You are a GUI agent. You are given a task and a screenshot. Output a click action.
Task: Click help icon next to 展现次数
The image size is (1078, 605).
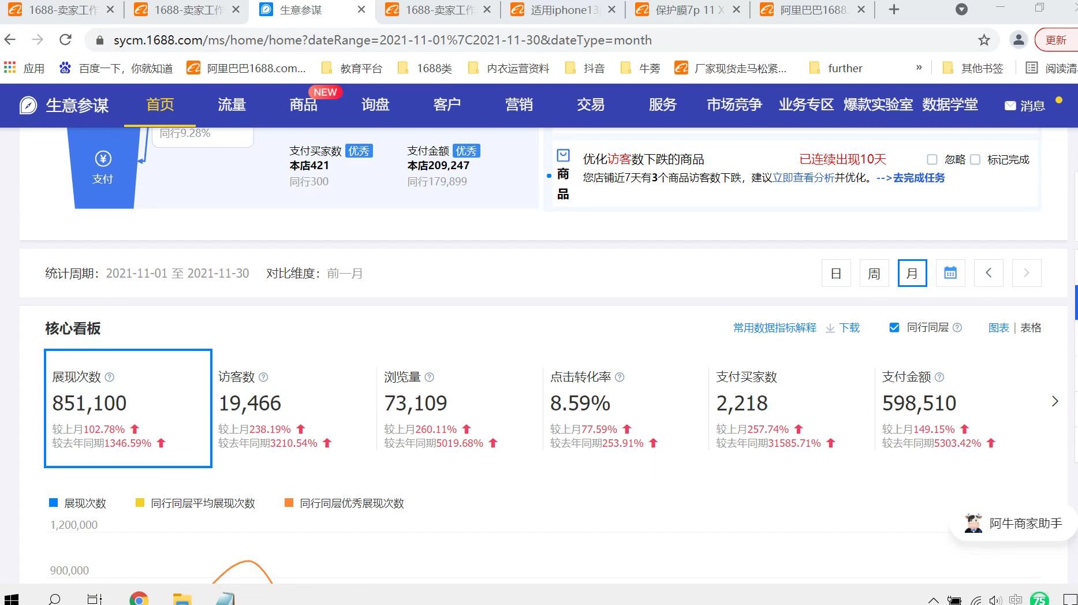tap(109, 377)
